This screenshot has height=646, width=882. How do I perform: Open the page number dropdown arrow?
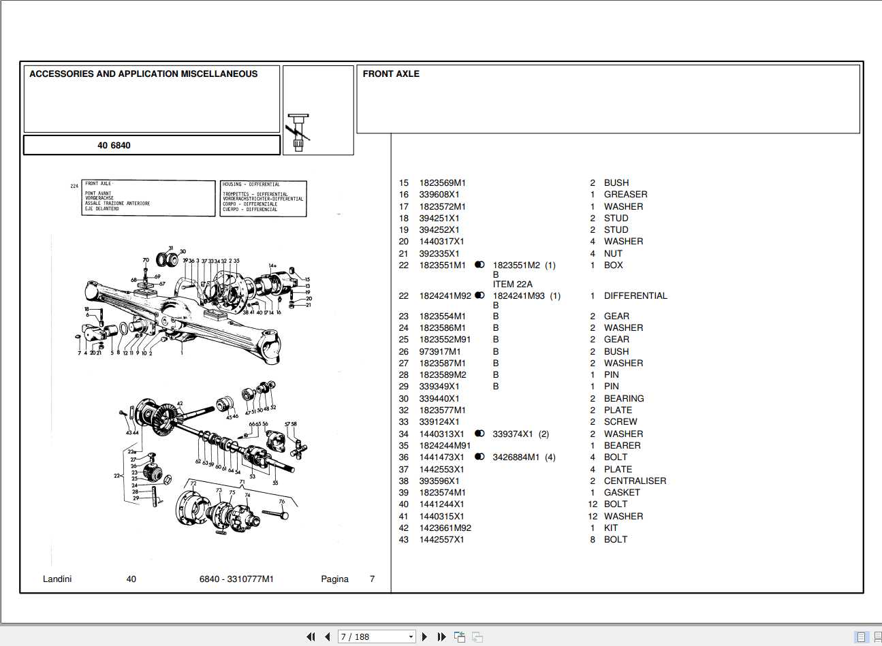pyautogui.click(x=411, y=637)
